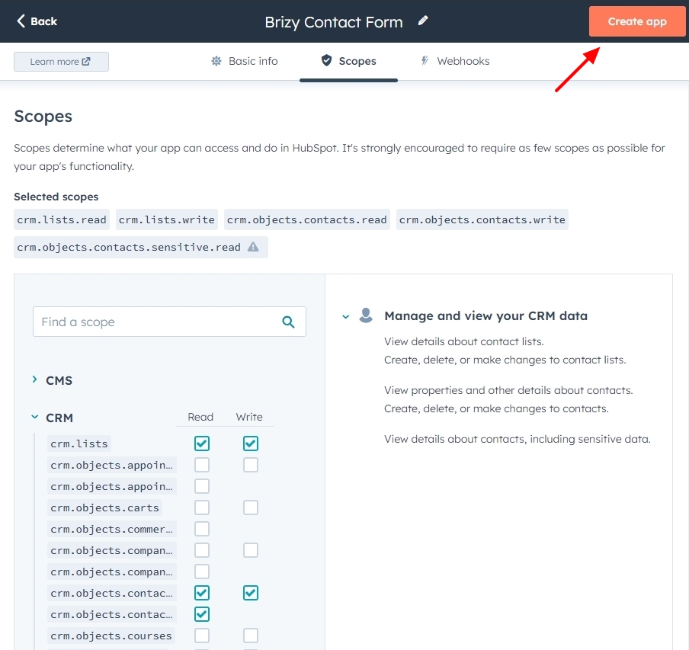
Task: Open the Learn more link
Action: tap(61, 62)
